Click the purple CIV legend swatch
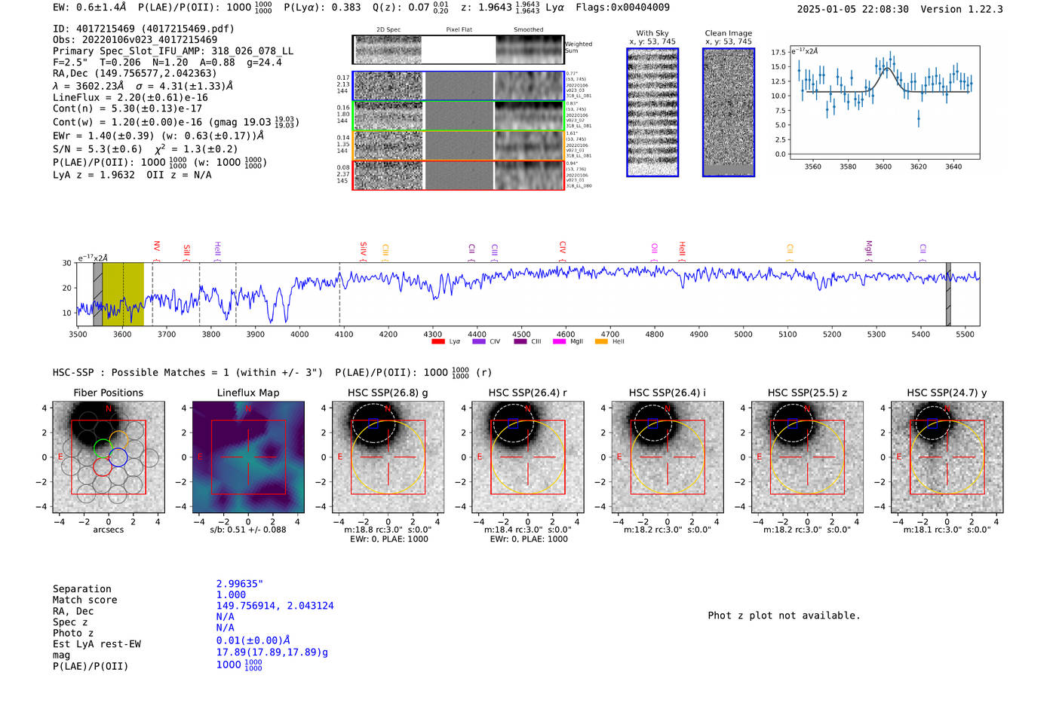 click(x=479, y=341)
